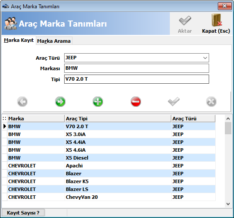This screenshot has height=218, width=234.
Task: Click the grid options indicator beside Marka header
Action: click(x=4, y=119)
